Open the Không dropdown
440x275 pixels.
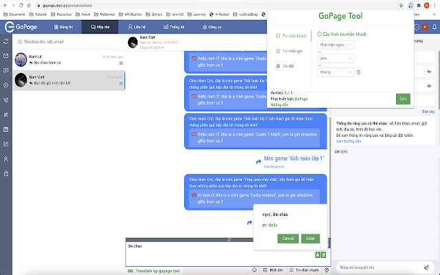335,72
